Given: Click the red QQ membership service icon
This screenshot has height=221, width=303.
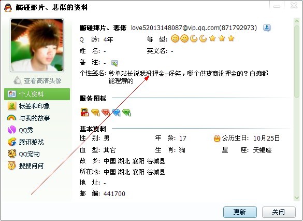Looking at the screenshot, I should [x=84, y=112].
